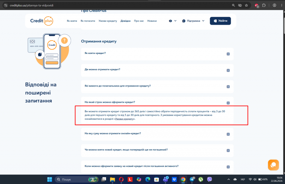Open the red L app in taskbar
285x184 pixels.
(130, 179)
